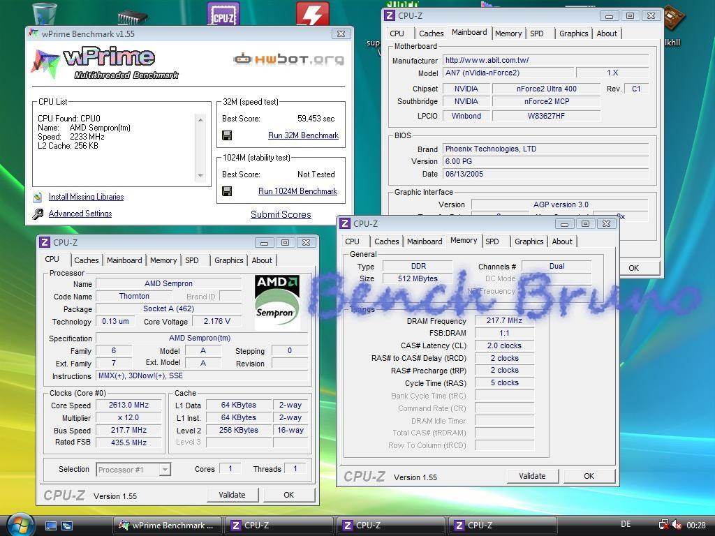The width and height of the screenshot is (715, 536).
Task: Click the muted volume tray icon
Action: click(x=677, y=525)
